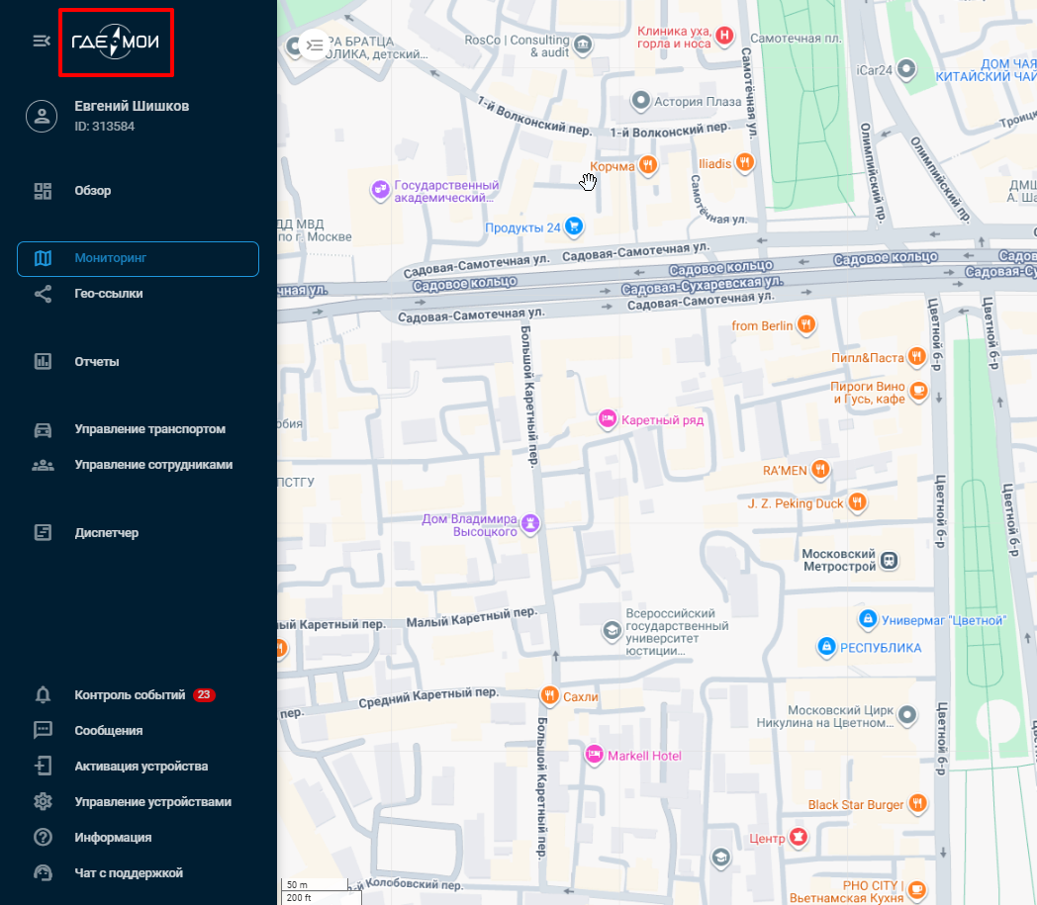Open Контроль событий bell icon
Viewport: 1037px width, 905px height.
coord(43,695)
